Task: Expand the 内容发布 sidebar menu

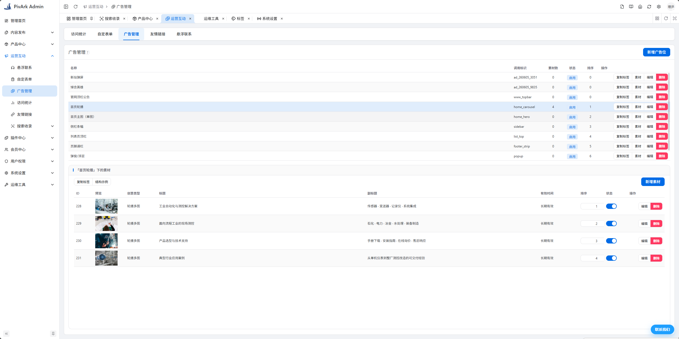Action: (30, 32)
